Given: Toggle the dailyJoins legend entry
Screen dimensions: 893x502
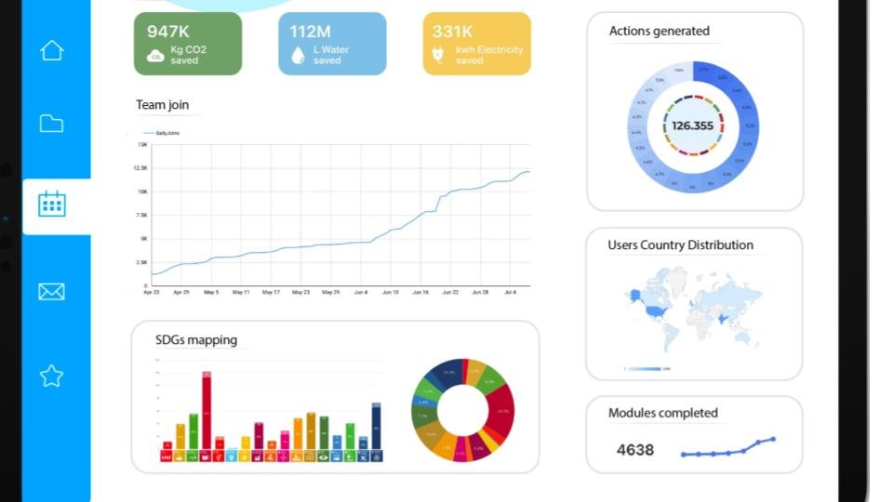Looking at the screenshot, I should pos(166,133).
